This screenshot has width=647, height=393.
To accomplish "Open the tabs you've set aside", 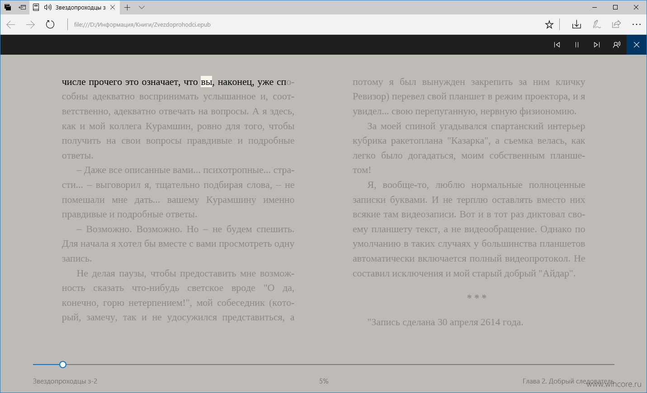I will point(8,7).
